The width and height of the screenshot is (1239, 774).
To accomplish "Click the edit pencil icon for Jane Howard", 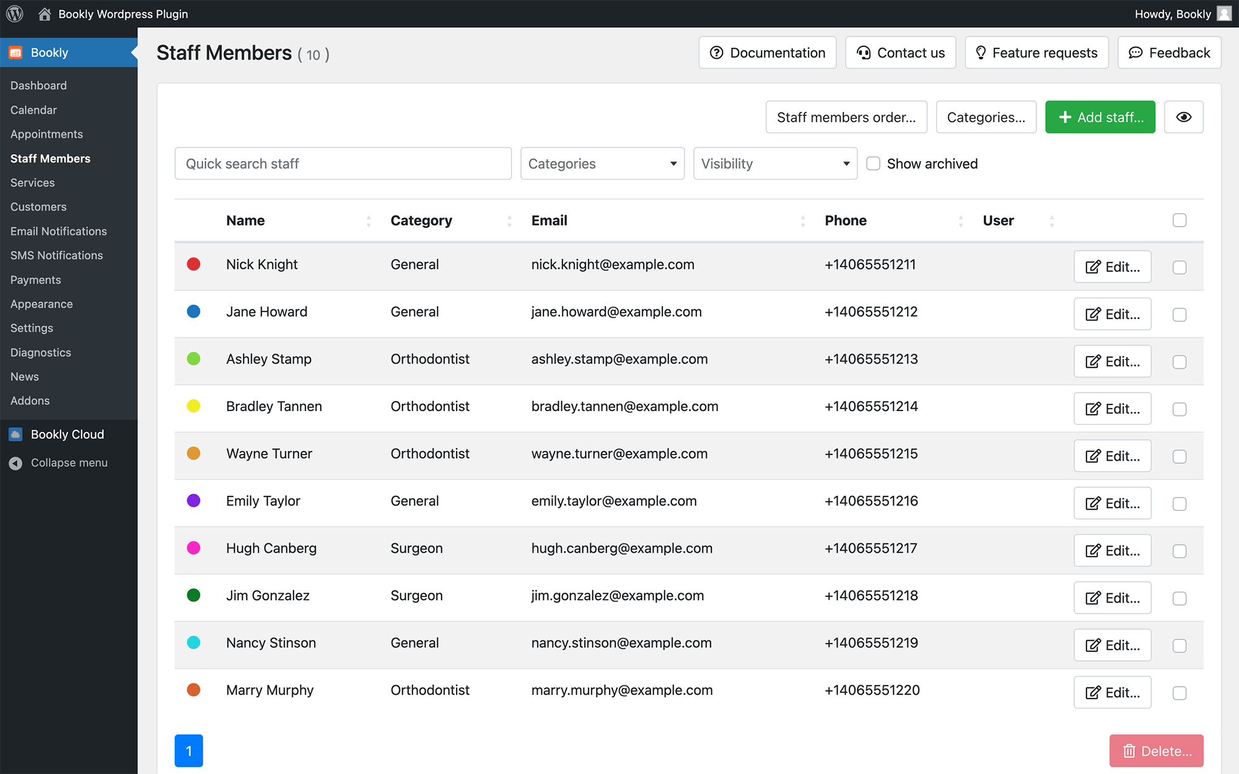I will pos(1093,315).
